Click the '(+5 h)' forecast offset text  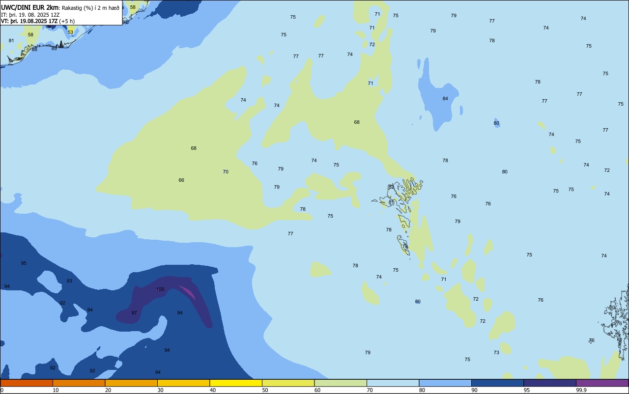(67, 21)
